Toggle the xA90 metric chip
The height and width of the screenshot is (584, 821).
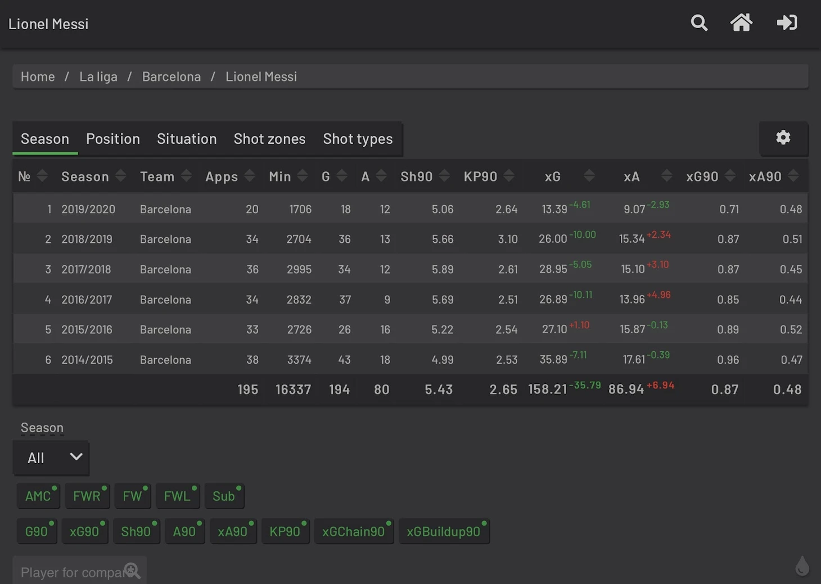233,531
